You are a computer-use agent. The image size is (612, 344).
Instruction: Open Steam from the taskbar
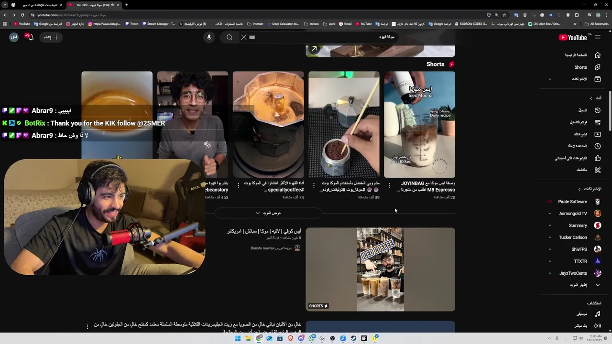coord(353,338)
